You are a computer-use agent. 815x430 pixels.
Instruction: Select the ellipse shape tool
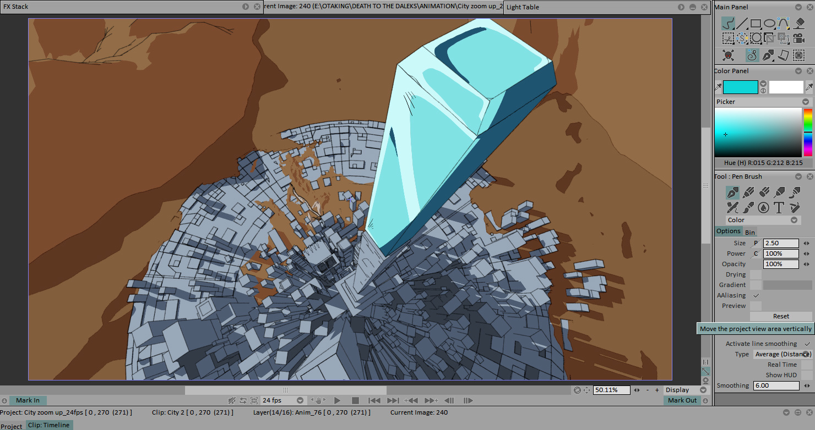click(769, 24)
